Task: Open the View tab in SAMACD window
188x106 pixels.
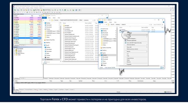Action: coord(115,22)
